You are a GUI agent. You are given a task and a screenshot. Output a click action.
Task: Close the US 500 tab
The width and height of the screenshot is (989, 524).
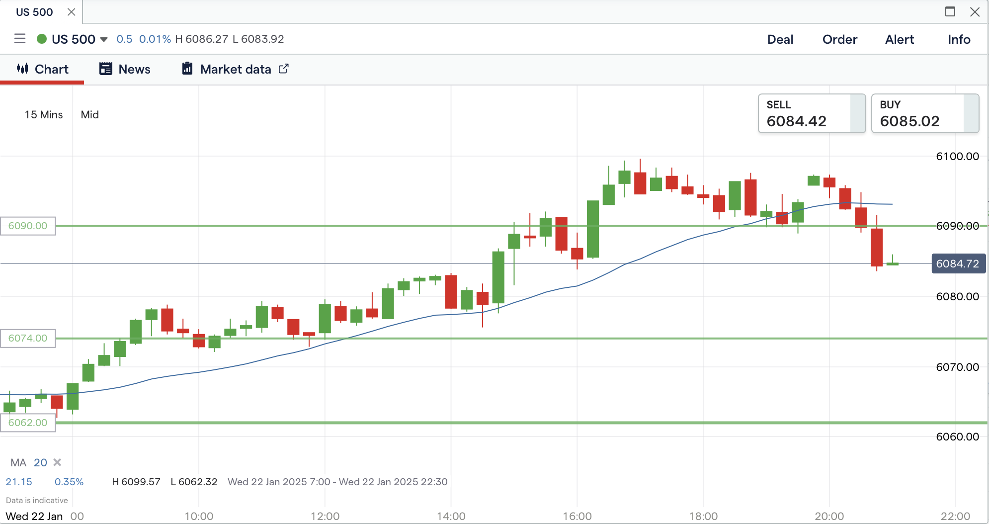(72, 12)
